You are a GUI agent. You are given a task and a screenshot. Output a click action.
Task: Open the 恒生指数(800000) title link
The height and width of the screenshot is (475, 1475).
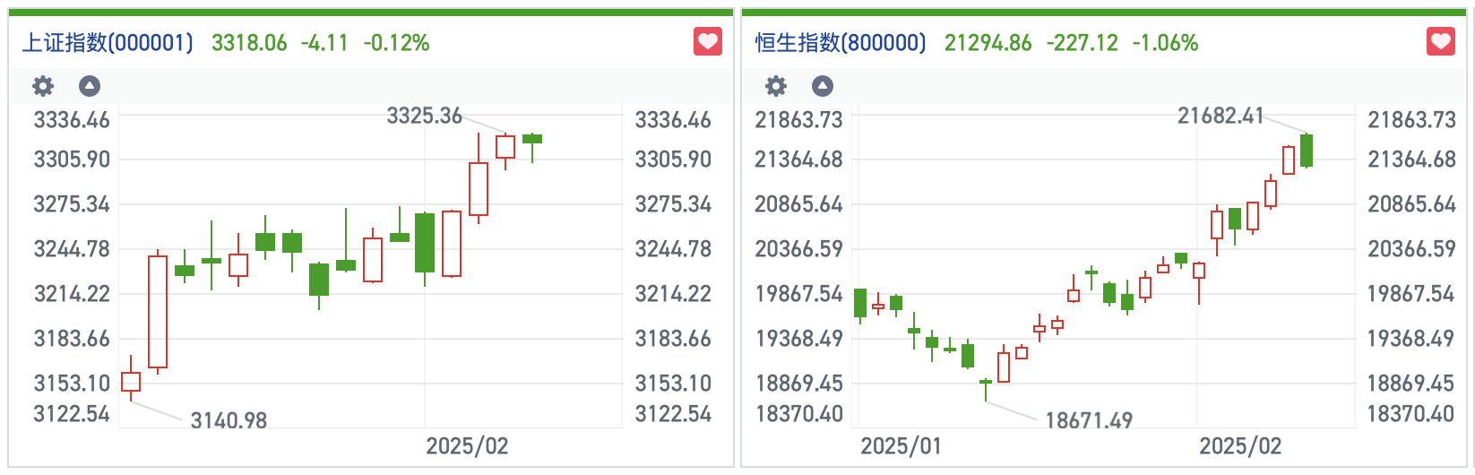(841, 43)
